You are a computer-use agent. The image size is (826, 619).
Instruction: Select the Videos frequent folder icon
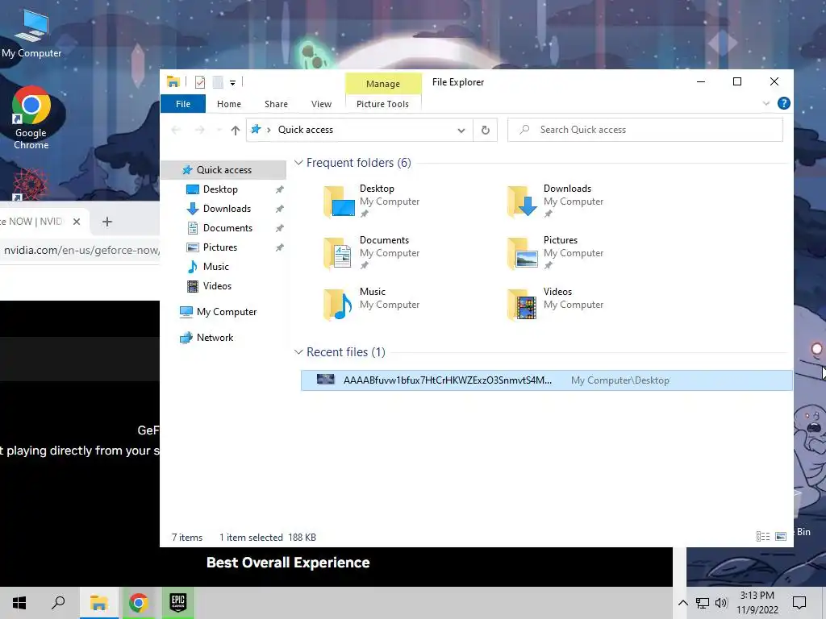click(x=523, y=304)
